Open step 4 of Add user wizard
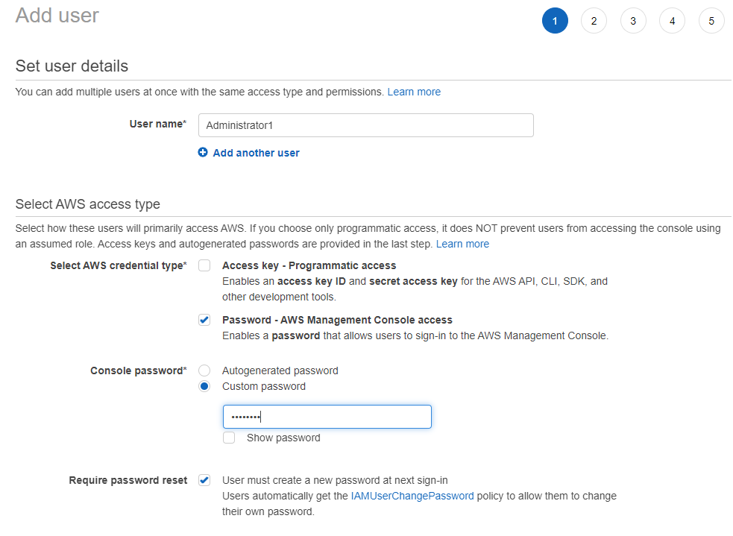Viewport: 733px width, 536px height. [x=673, y=21]
